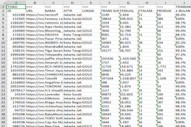Select column G header
Image resolution: width=191 pixels, height=127 pixels.
pyautogui.click(x=128, y=3)
